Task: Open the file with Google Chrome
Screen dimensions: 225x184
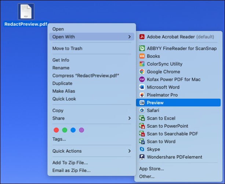Action: pyautogui.click(x=178, y=72)
